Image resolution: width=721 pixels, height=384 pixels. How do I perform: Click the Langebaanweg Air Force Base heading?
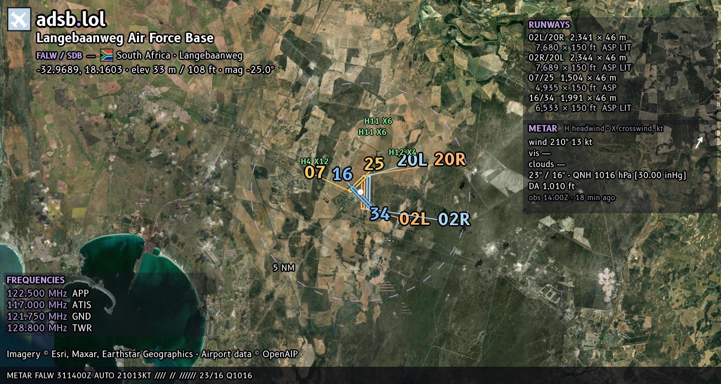coord(125,38)
